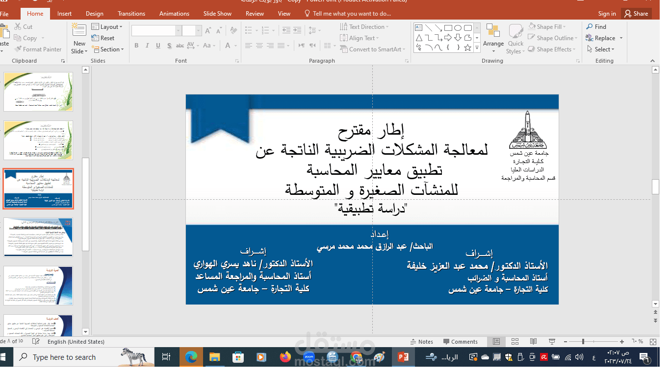Toggle align text right
670x376 pixels.
click(270, 46)
